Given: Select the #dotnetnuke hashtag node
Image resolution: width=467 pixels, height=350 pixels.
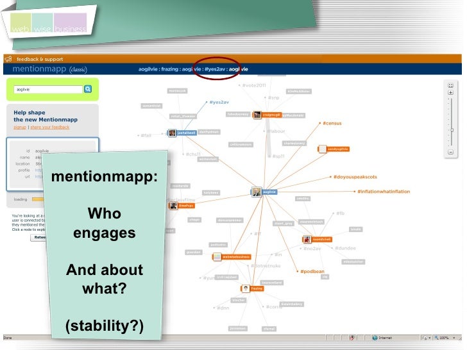Looking at the screenshot, I should pyautogui.click(x=266, y=266).
